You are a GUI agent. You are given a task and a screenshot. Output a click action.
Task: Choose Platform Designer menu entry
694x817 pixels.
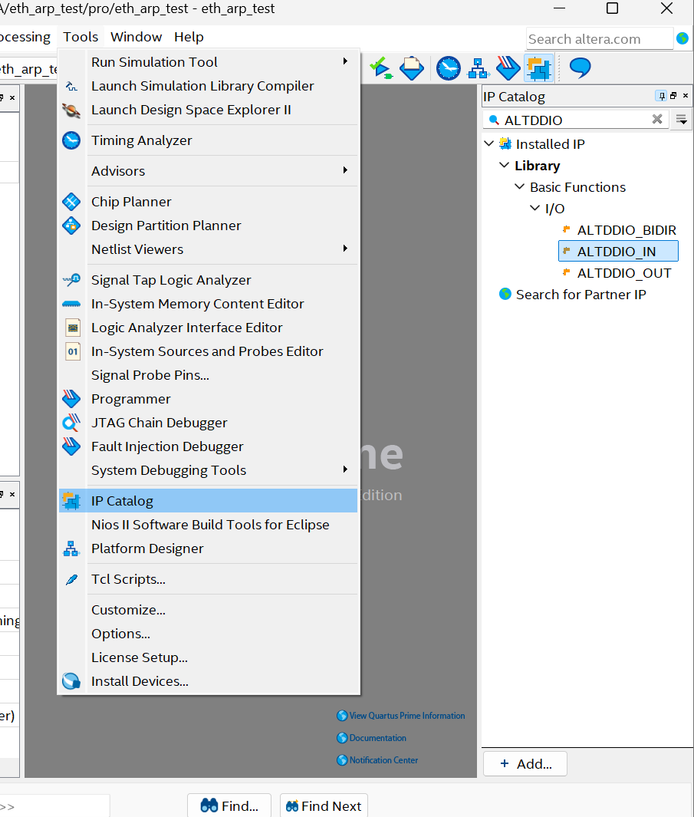point(209,549)
